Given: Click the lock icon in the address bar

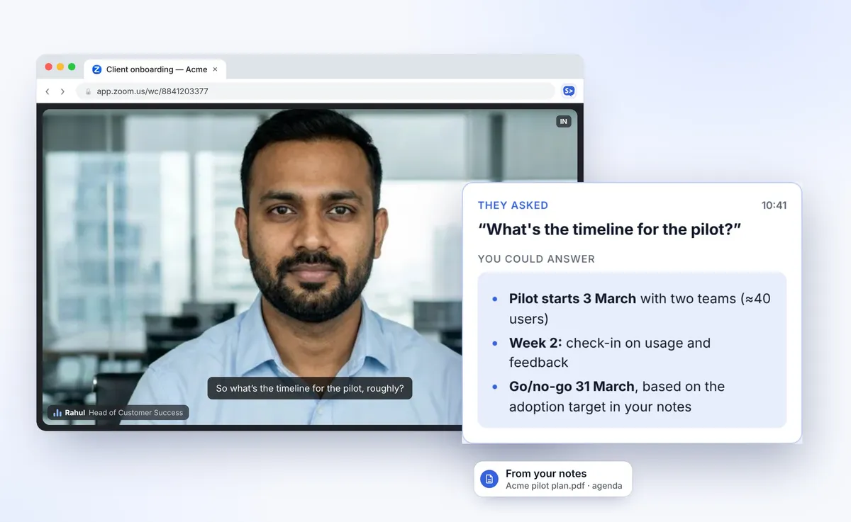Looking at the screenshot, I should (89, 91).
